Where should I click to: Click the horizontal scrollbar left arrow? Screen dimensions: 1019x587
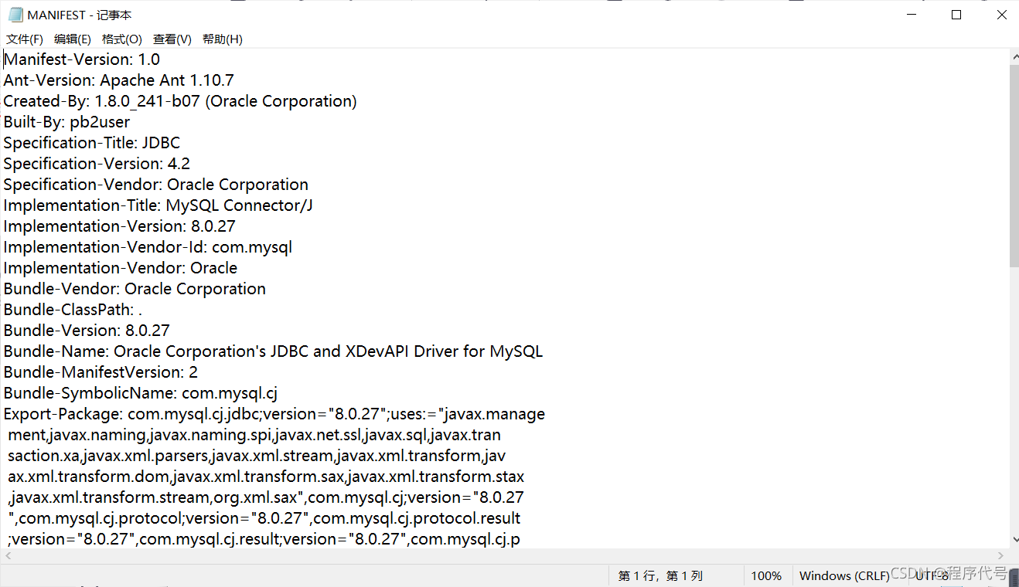[8, 556]
